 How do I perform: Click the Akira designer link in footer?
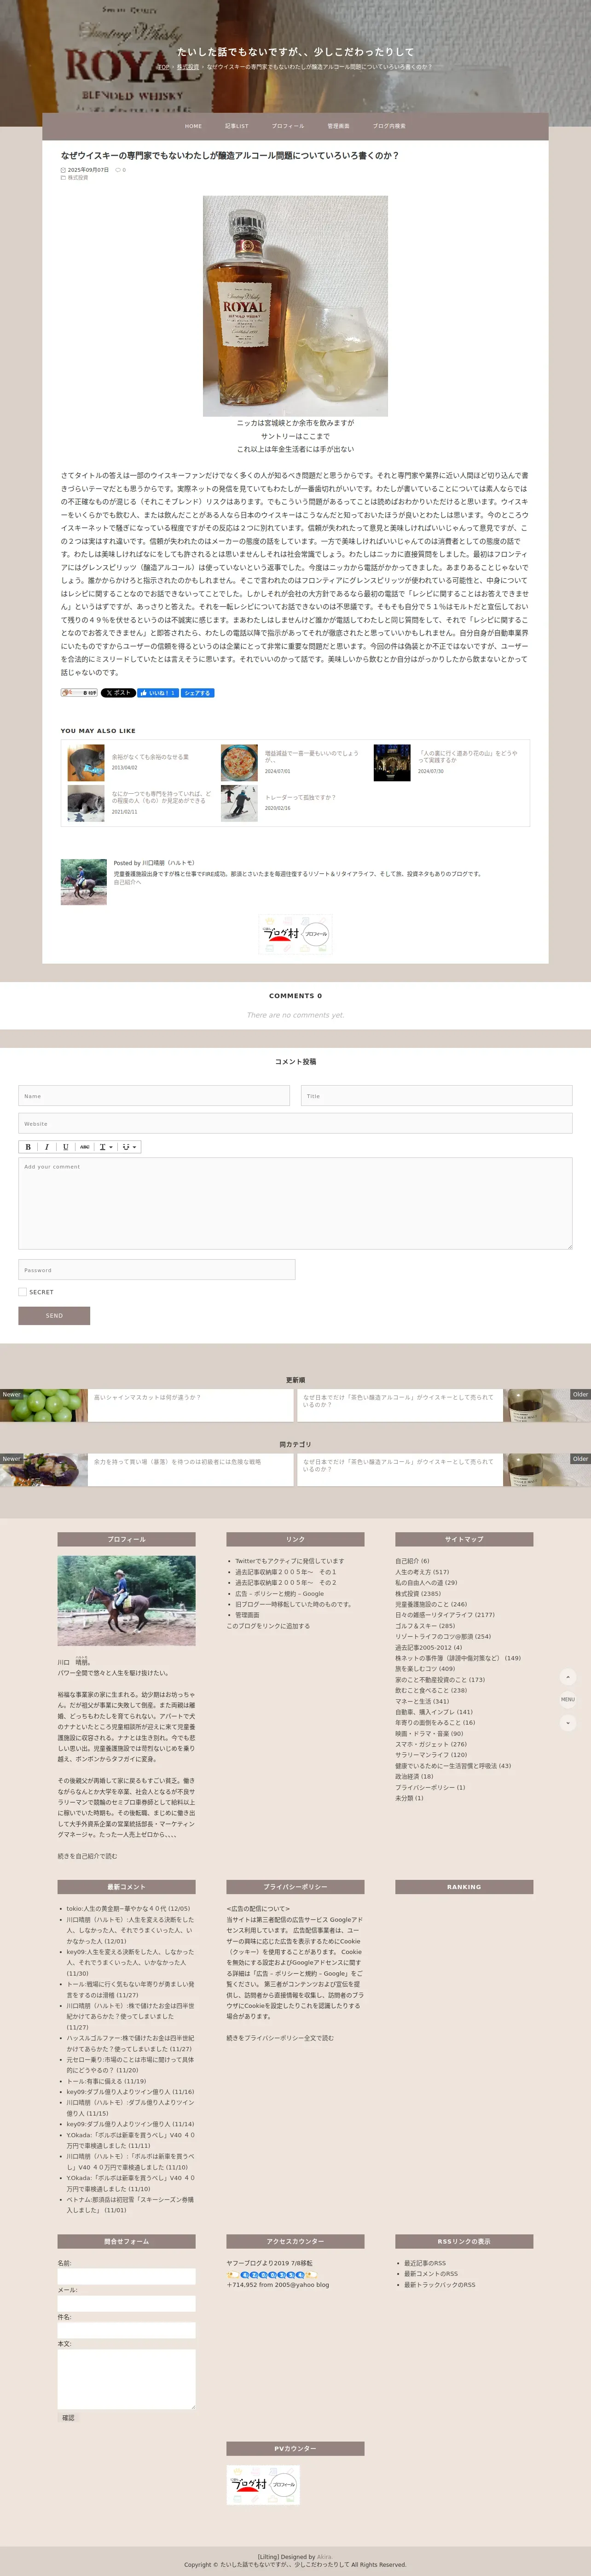tap(324, 2557)
